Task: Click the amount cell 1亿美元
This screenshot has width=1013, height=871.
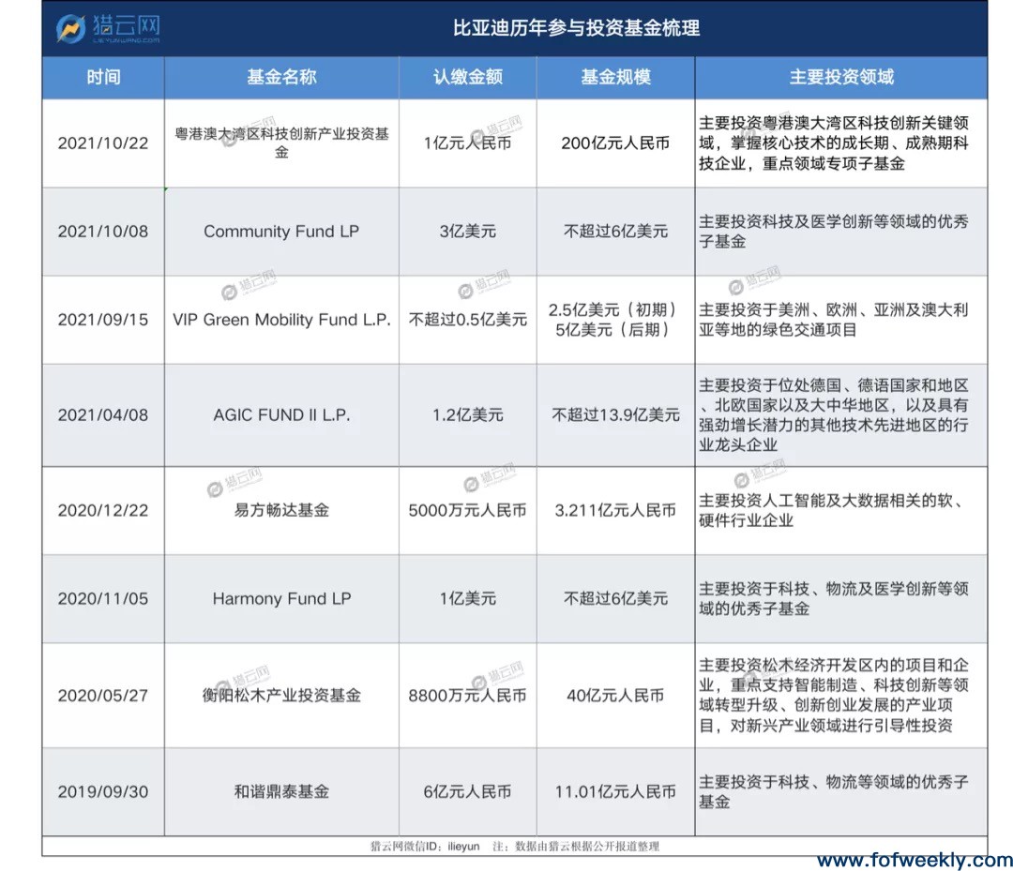Action: coord(468,599)
